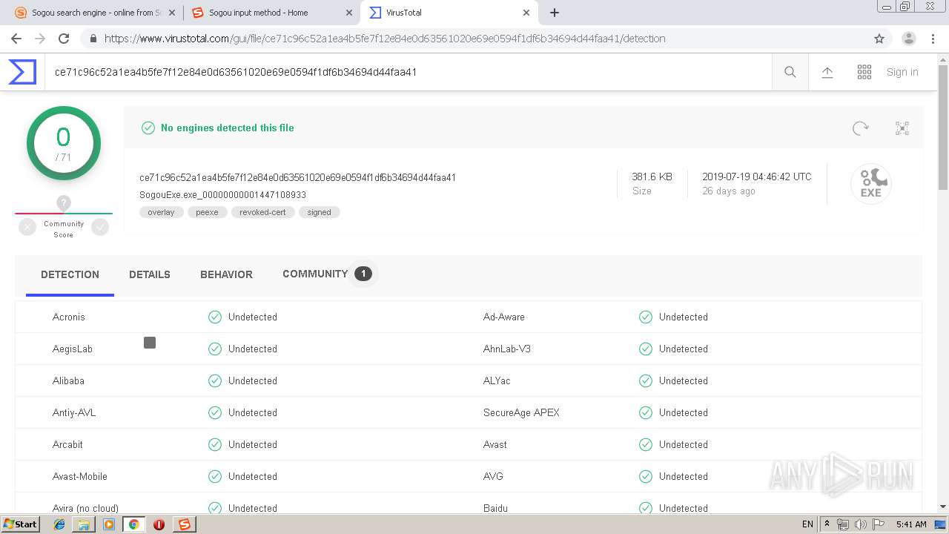Click the ALYac engine name

(x=497, y=380)
